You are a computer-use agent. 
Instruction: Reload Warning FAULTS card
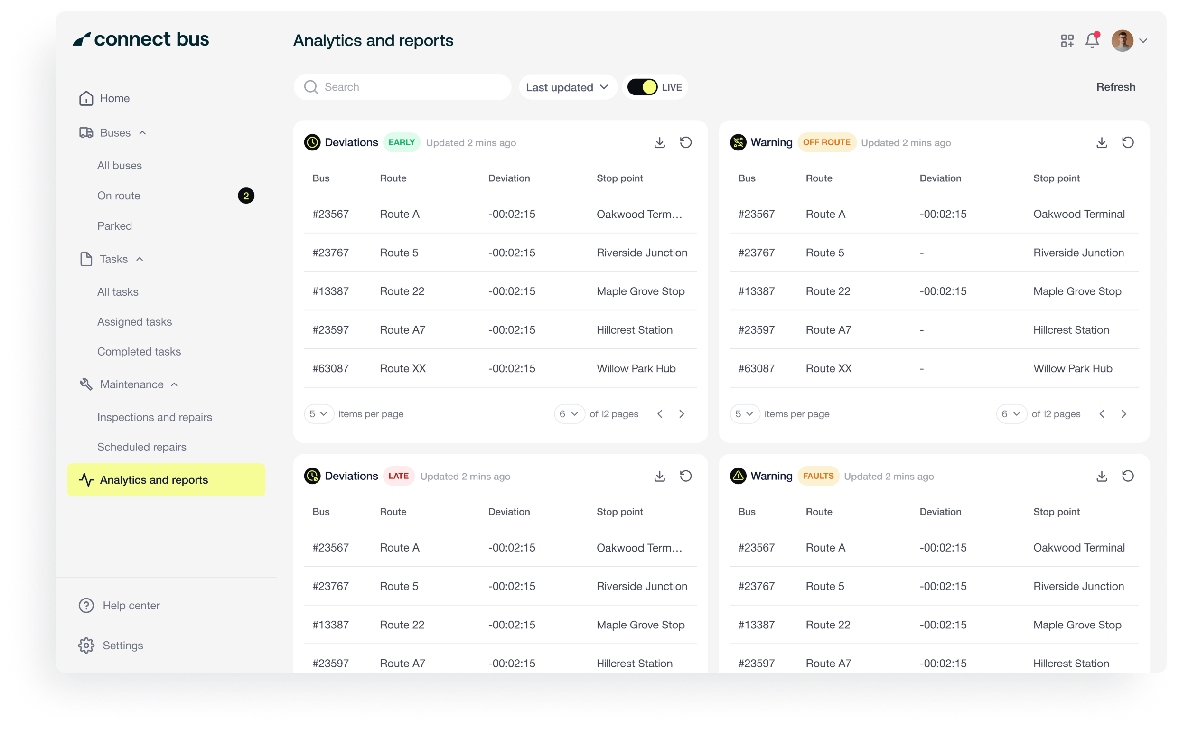pos(1127,476)
